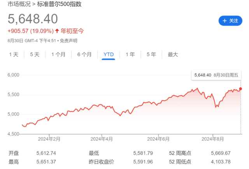Screen dimensions: 249x169
Task: Click the 4,500 y-axis label
Action: click(13, 134)
